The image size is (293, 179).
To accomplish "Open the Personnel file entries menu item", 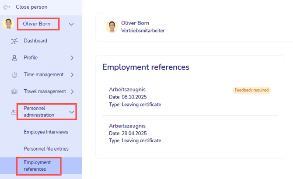I will pos(46,149).
